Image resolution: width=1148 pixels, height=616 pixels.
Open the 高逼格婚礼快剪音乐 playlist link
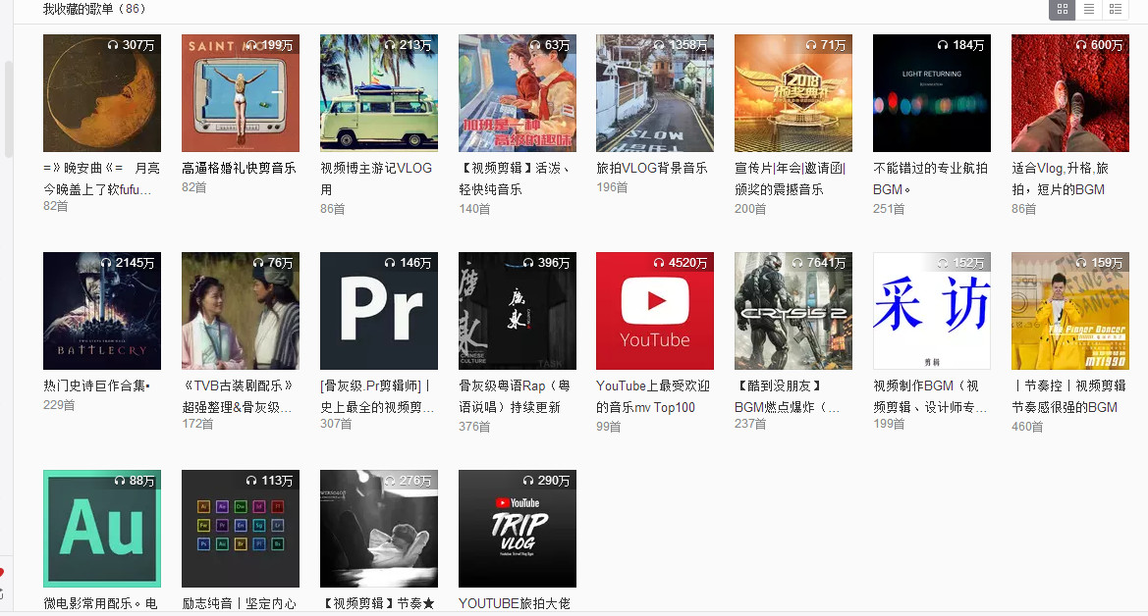[240, 167]
